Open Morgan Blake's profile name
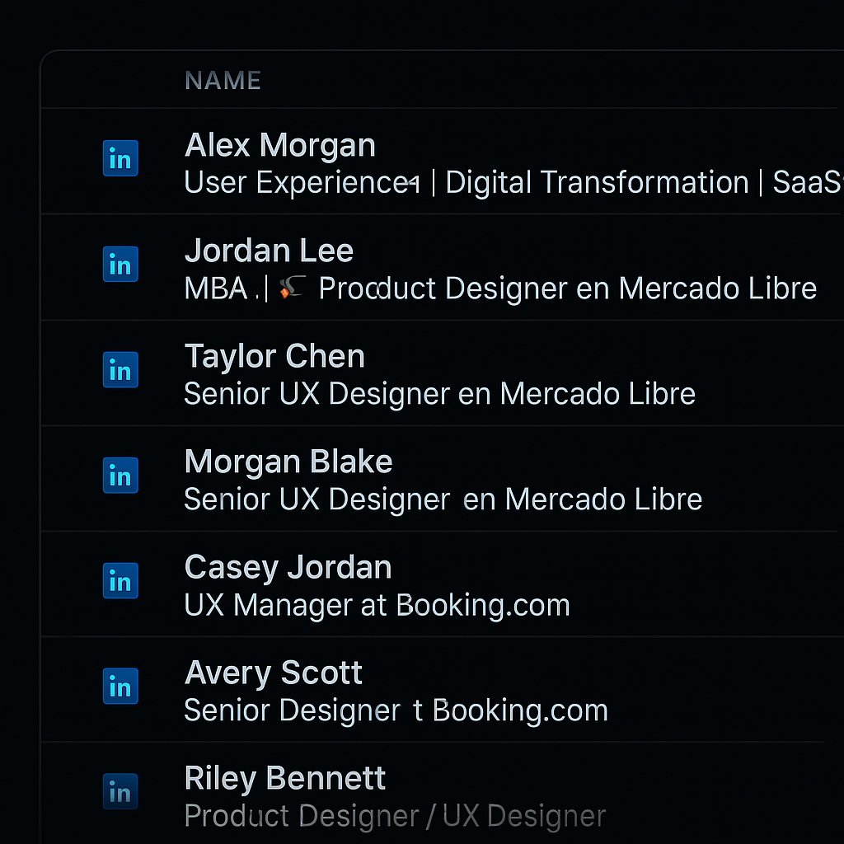 coord(288,462)
